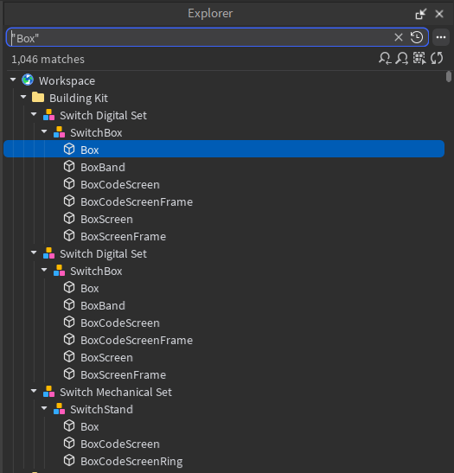Open search history clock icon
454x473 pixels.
tap(417, 37)
